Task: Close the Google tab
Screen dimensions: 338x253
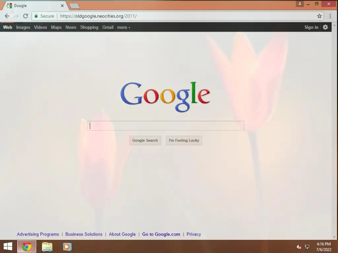Action: (x=62, y=6)
